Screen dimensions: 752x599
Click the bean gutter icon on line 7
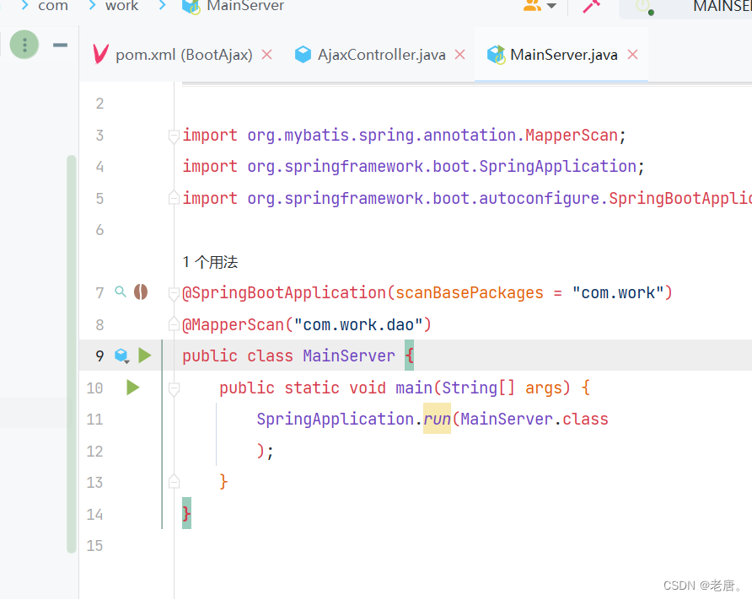click(141, 291)
